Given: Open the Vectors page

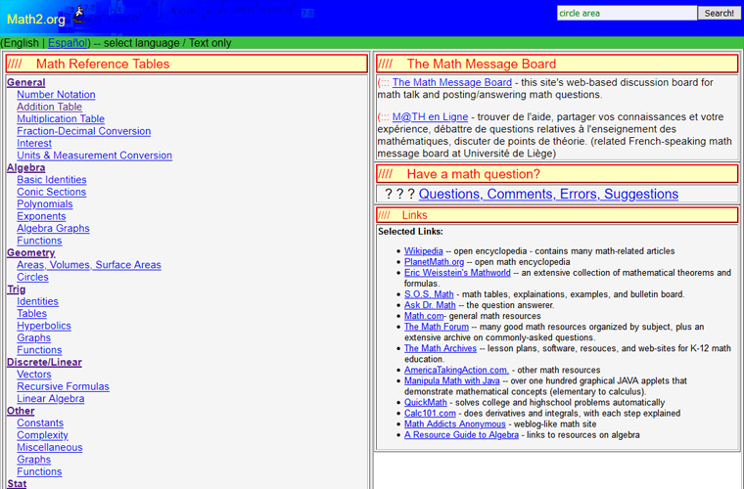Looking at the screenshot, I should [34, 375].
